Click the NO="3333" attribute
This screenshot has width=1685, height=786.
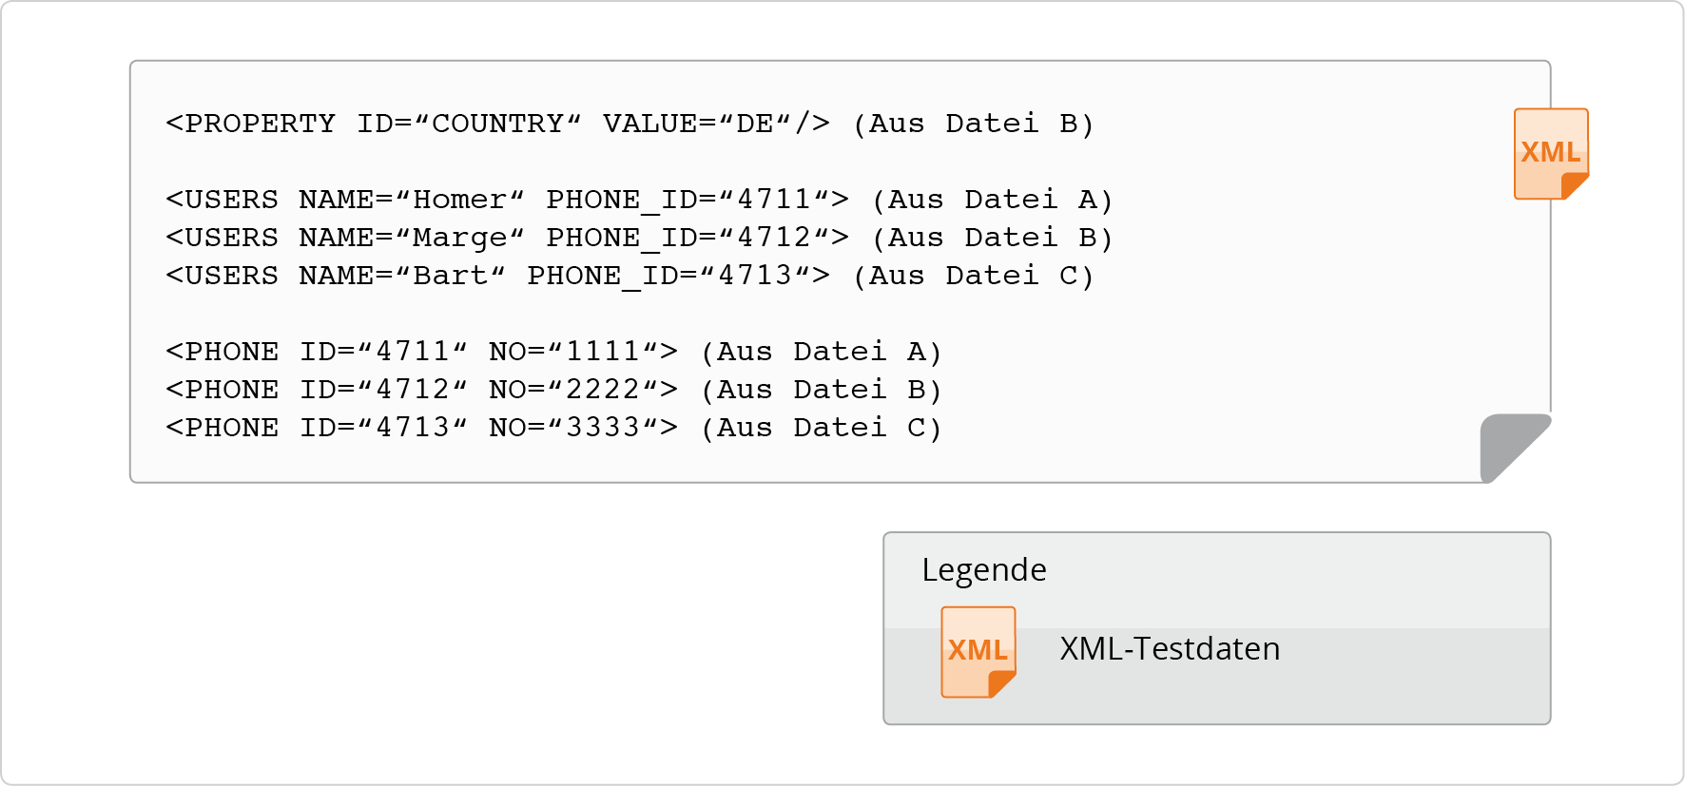(574, 428)
